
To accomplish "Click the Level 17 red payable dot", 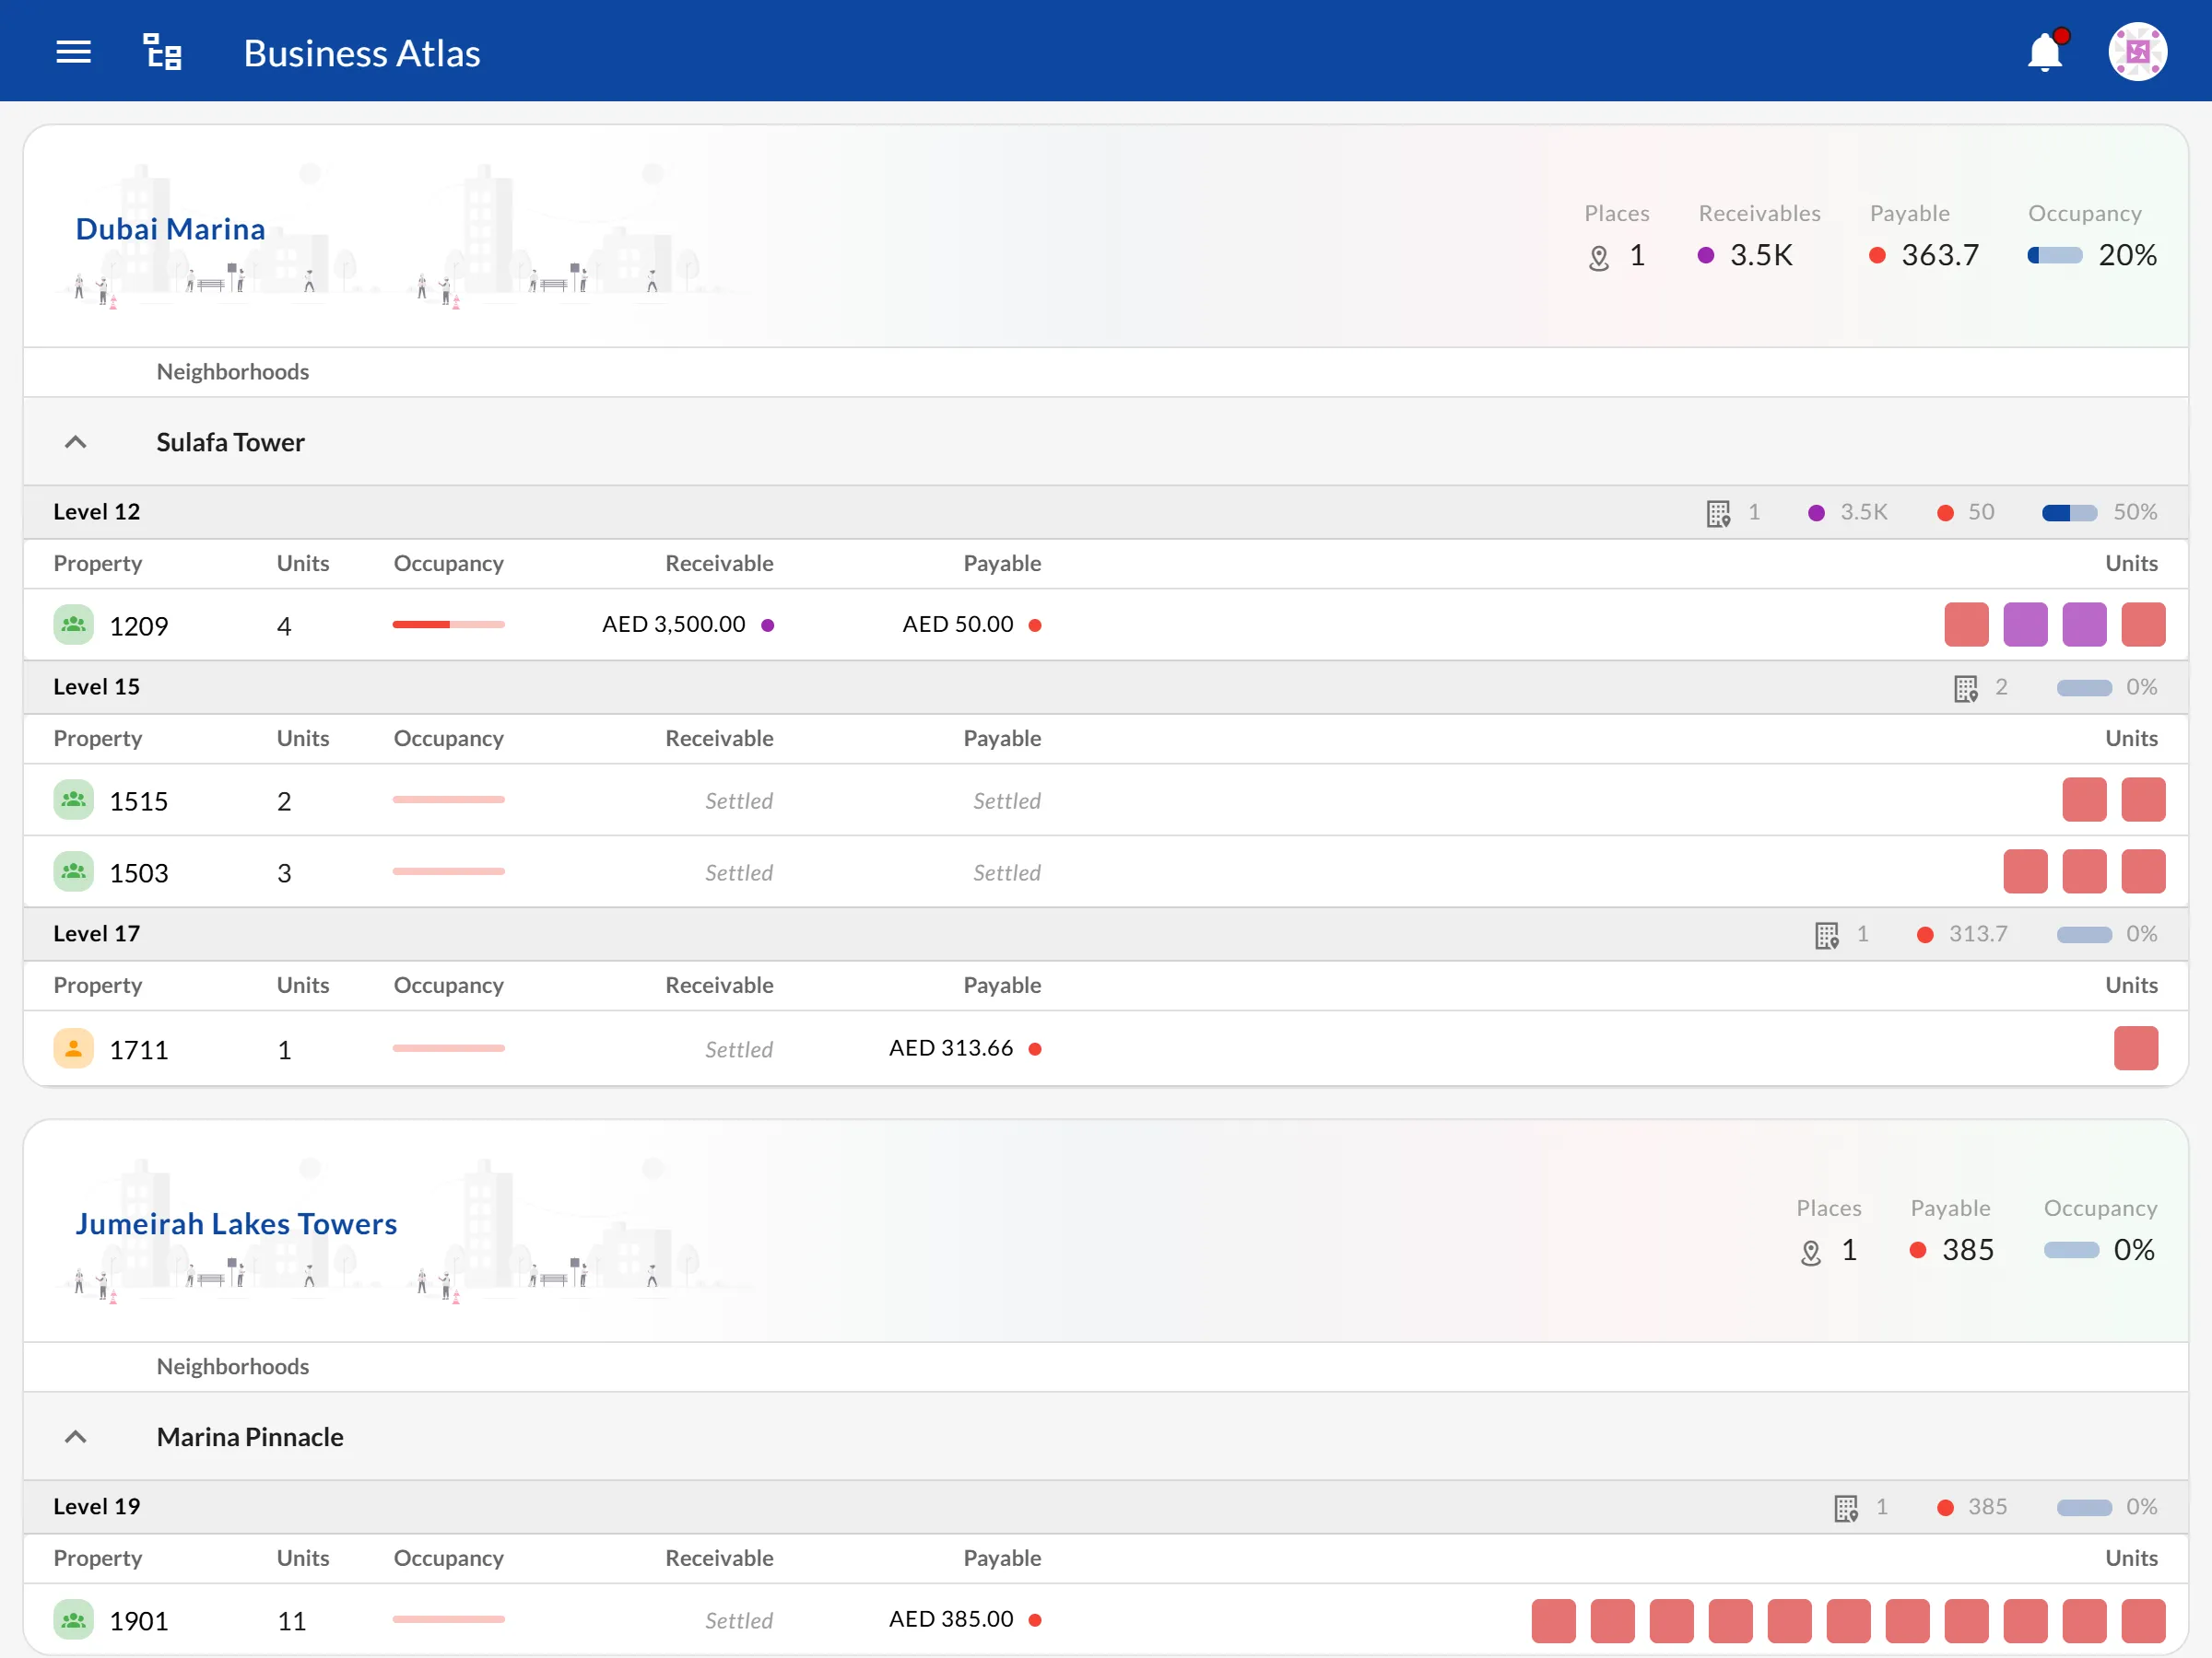I will pos(1924,934).
